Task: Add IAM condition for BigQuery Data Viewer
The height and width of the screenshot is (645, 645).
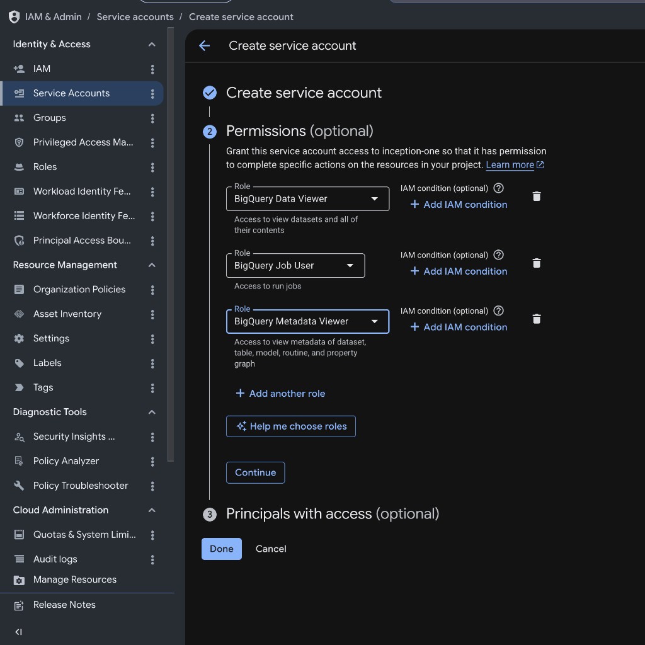Action: coord(459,205)
